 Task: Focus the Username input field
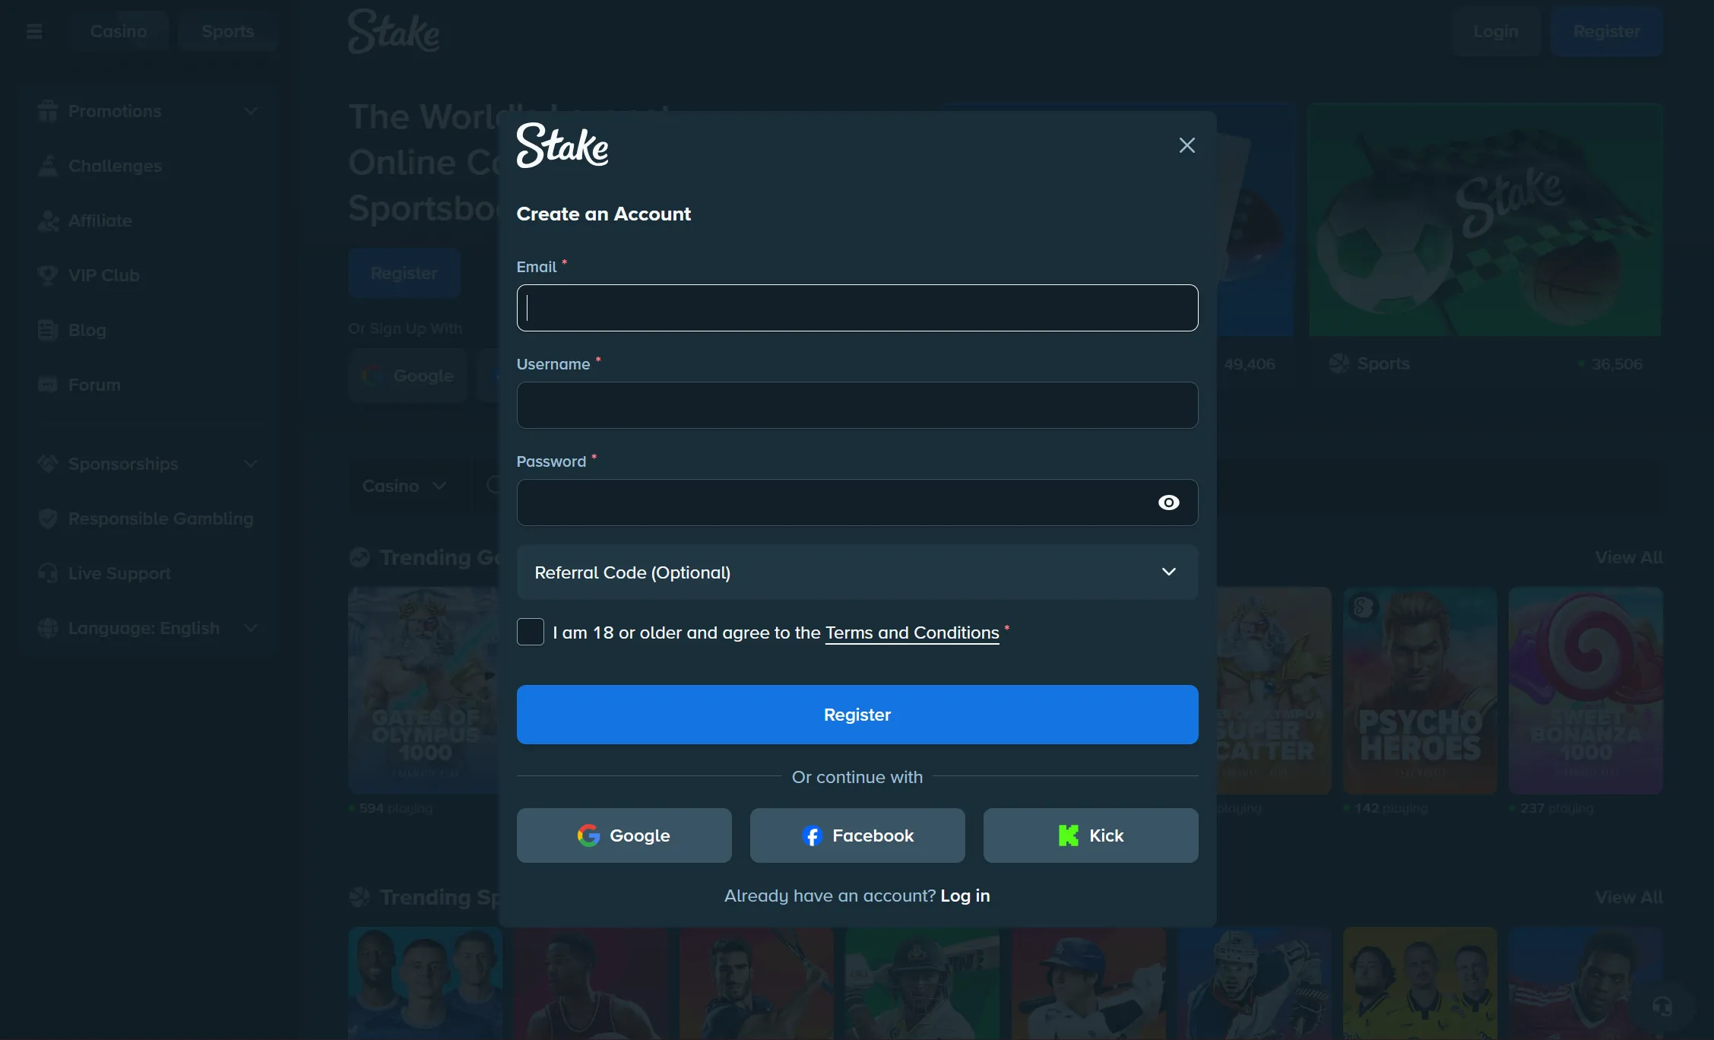(857, 405)
